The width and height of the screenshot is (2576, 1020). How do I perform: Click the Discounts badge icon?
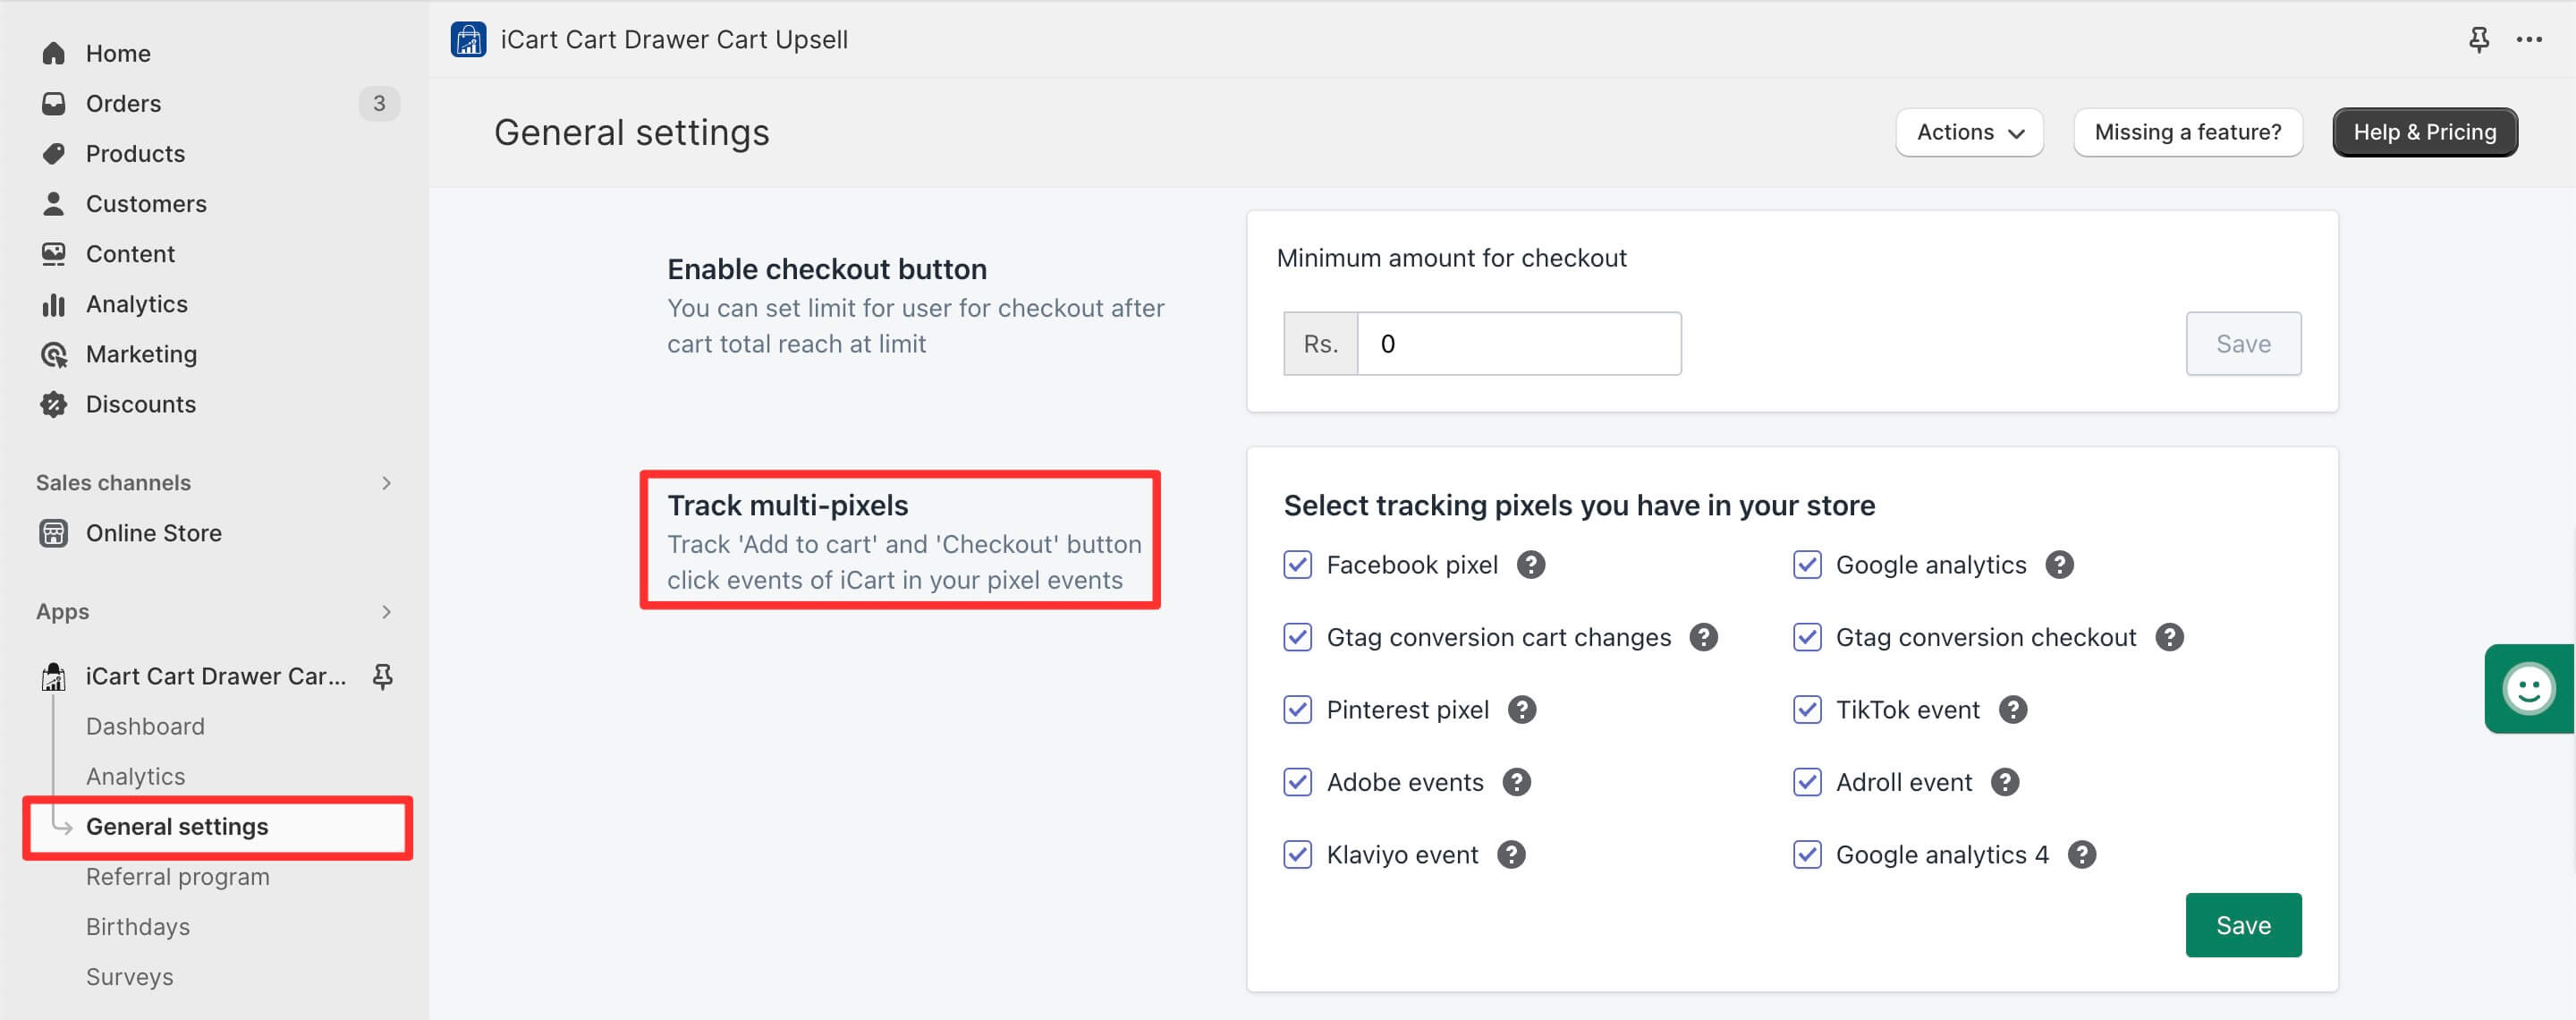pyautogui.click(x=54, y=404)
